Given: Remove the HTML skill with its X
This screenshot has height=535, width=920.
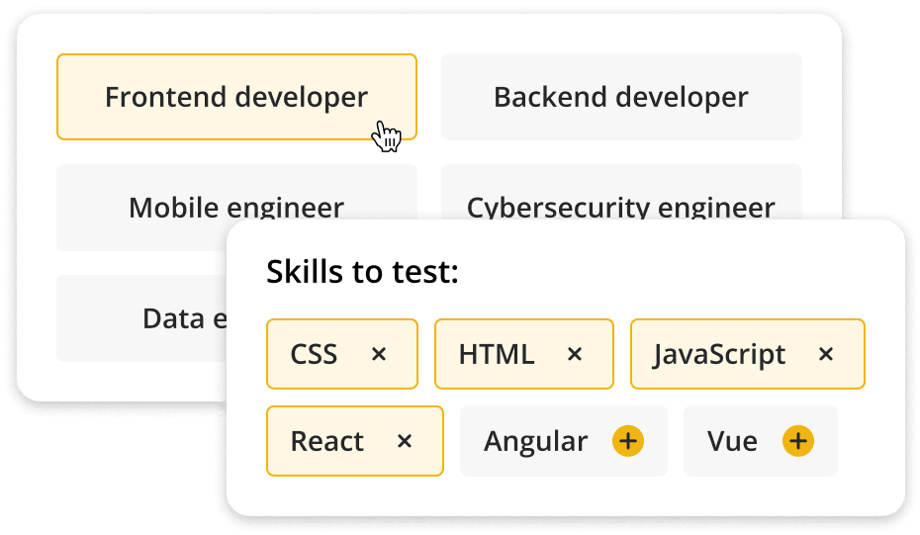Looking at the screenshot, I should click(x=575, y=354).
